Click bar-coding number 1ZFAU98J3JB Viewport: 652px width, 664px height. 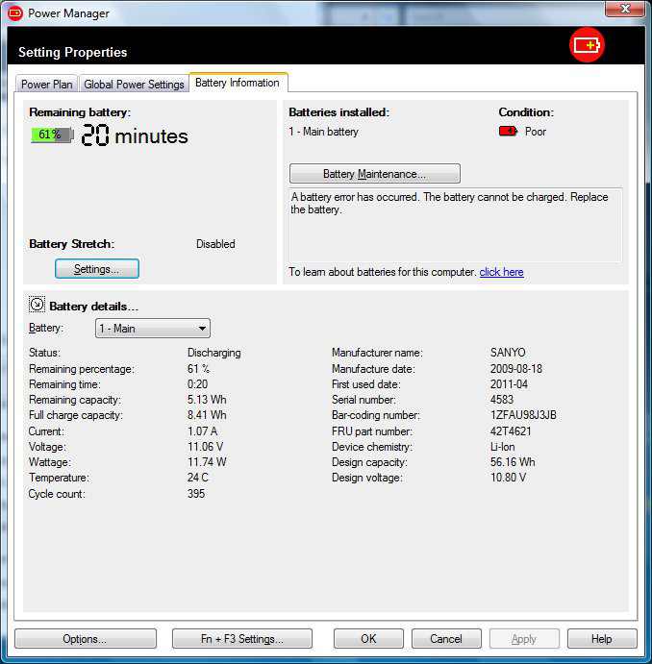coord(523,415)
